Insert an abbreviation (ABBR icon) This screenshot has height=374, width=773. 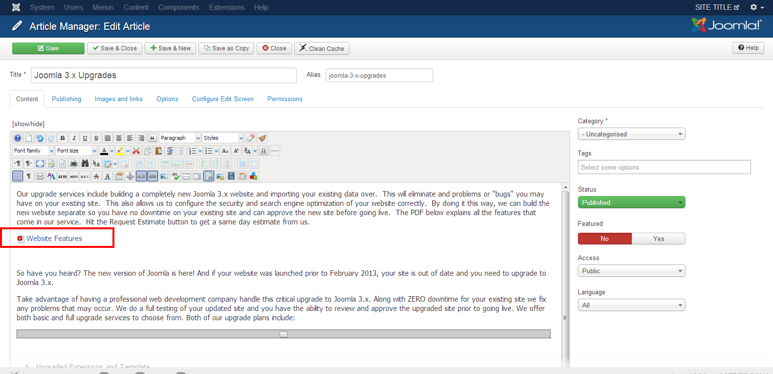[74, 176]
